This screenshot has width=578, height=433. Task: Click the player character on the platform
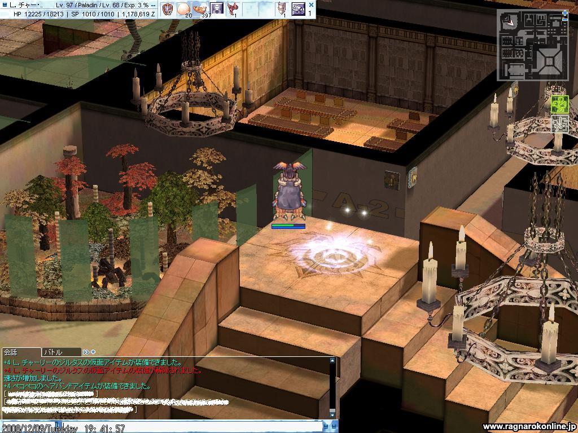point(290,192)
